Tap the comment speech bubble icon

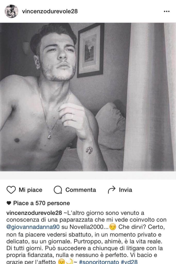tap(58, 190)
